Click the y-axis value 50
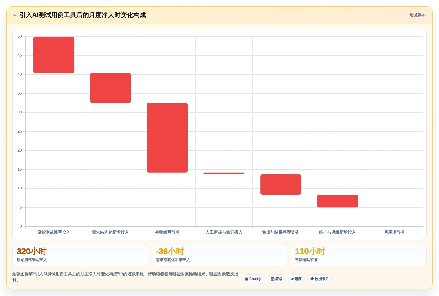The width and height of the screenshot is (439, 296). pos(20,36)
